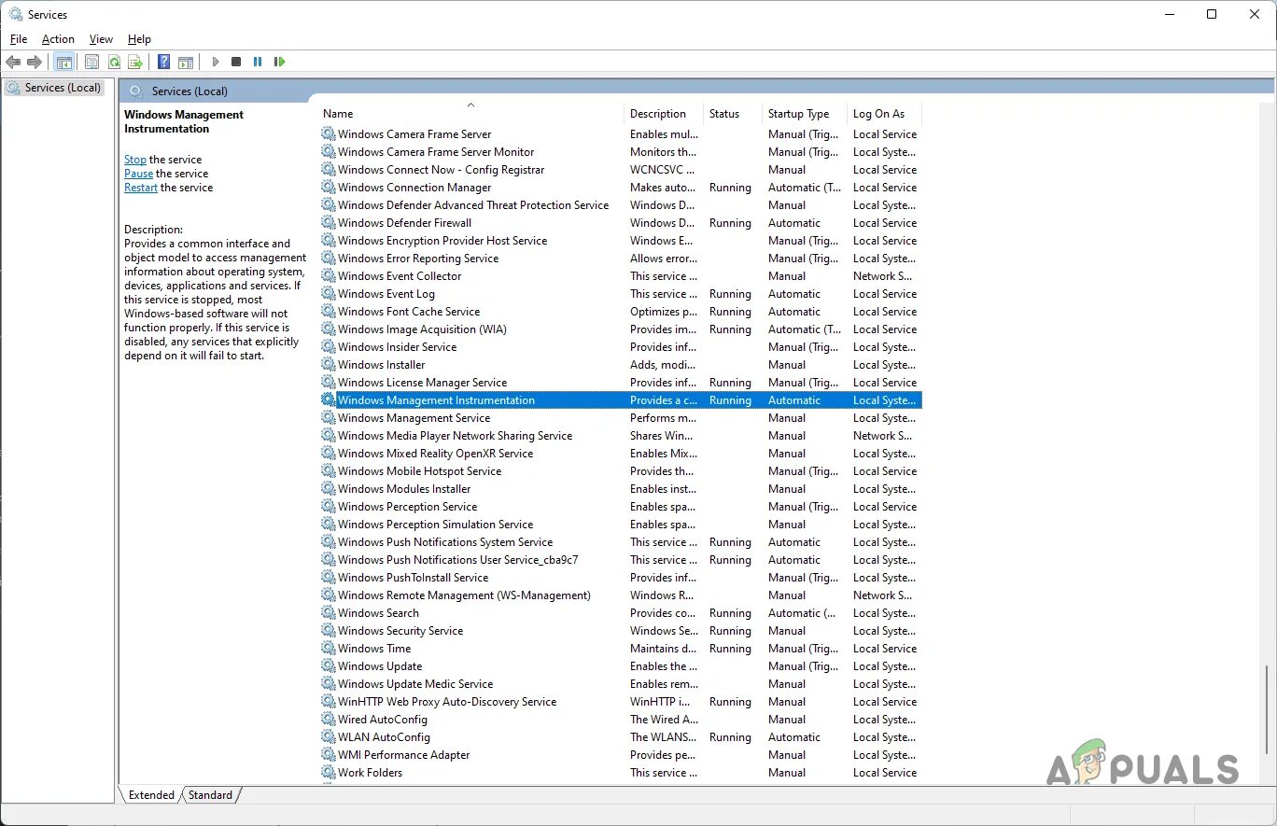The width and height of the screenshot is (1277, 826).
Task: Click the Start Service play icon
Action: [216, 62]
